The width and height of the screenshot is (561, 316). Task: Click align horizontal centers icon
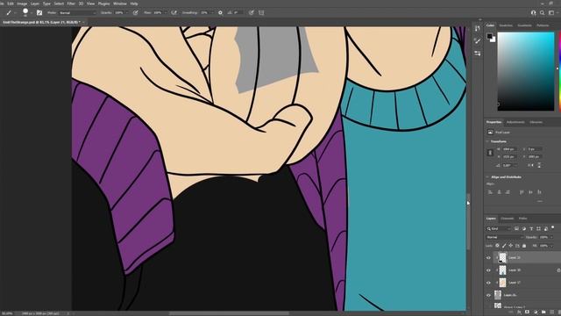(x=499, y=192)
